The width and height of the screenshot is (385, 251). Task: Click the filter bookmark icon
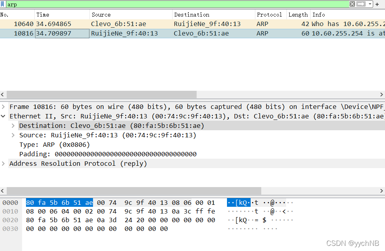(x=2, y=4)
